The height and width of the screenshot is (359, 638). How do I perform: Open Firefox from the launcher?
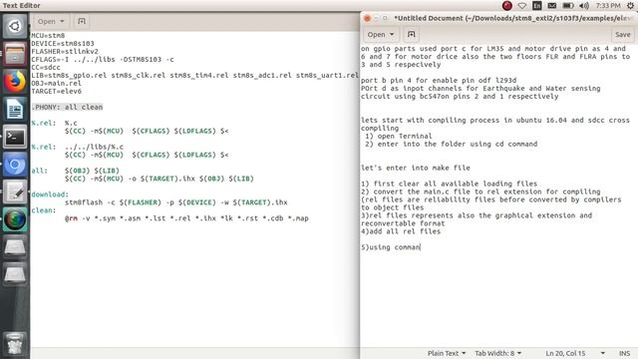(15, 82)
